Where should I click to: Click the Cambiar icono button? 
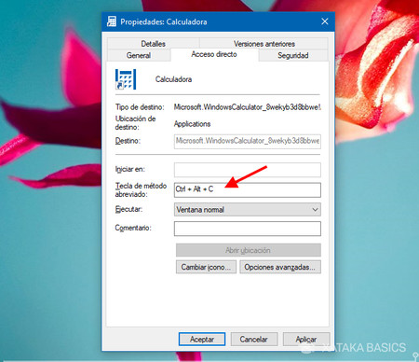pos(206,267)
